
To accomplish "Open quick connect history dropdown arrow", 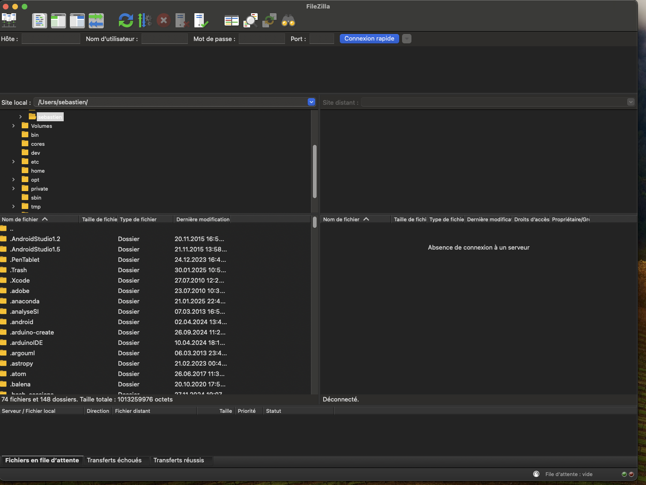I will click(x=407, y=39).
